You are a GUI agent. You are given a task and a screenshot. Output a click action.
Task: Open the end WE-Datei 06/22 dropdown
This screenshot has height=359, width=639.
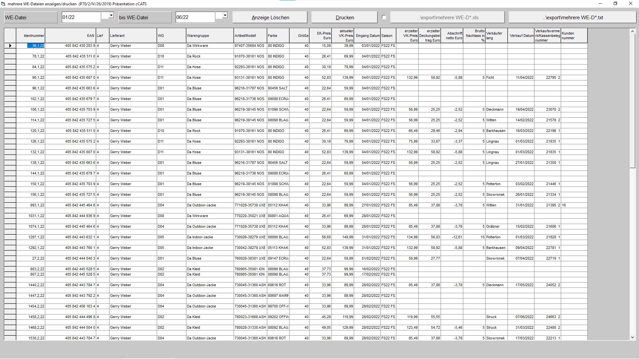pyautogui.click(x=225, y=15)
